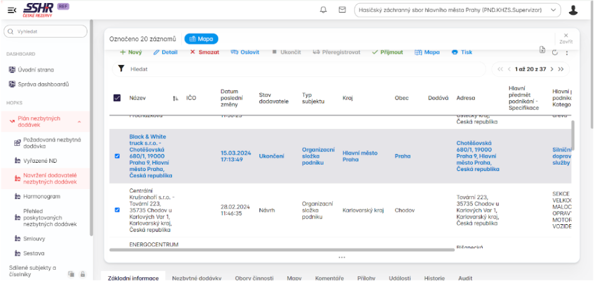Export table with the spreadsheet file icon

click(x=542, y=51)
